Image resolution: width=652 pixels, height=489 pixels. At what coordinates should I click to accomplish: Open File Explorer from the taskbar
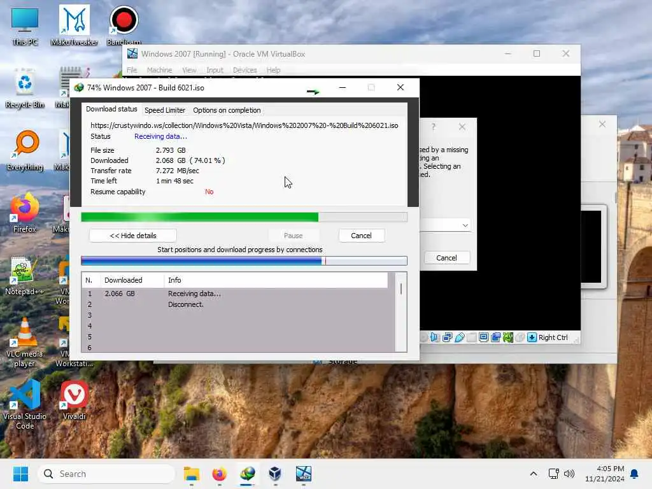coord(192,474)
